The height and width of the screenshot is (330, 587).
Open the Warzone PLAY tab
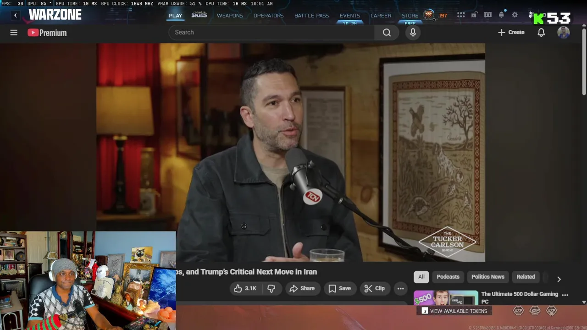175,16
